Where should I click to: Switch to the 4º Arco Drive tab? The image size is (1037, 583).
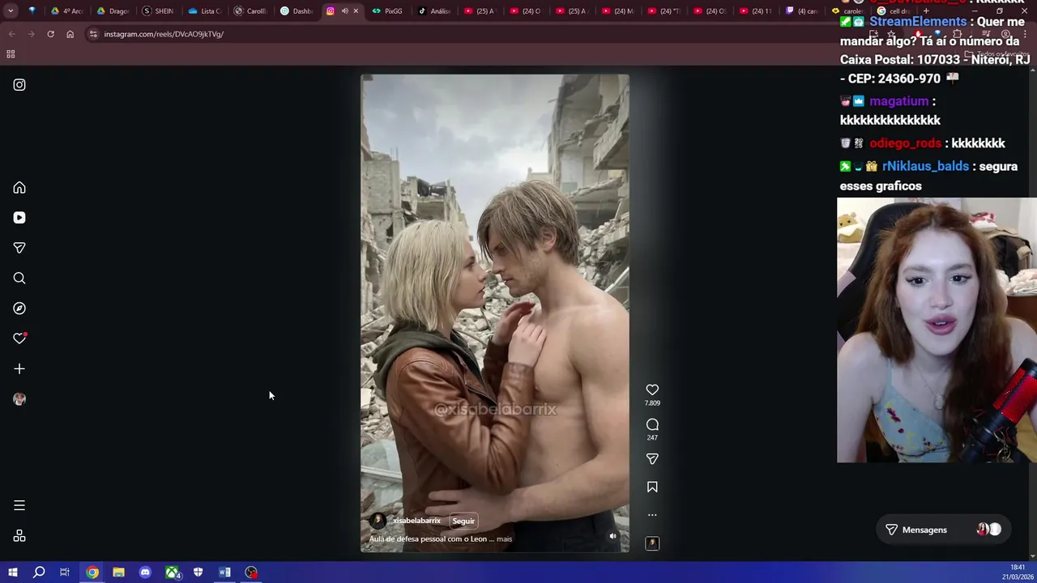[67, 11]
